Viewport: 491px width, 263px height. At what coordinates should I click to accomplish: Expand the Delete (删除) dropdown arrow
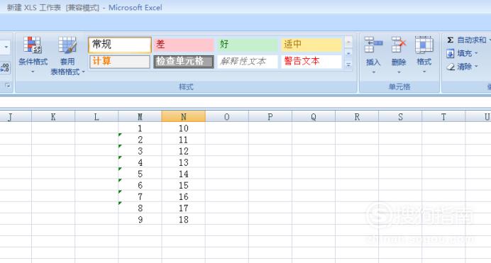pos(399,72)
